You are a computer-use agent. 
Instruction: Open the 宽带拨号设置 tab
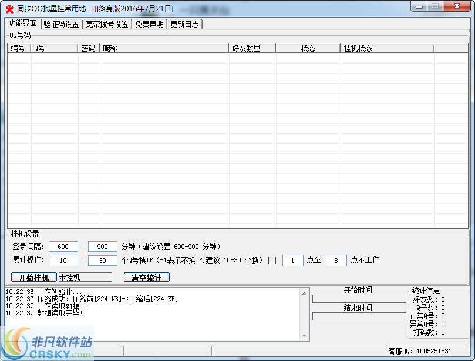tap(107, 24)
